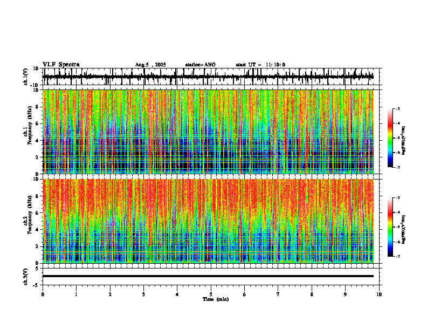
Task: Click time axis tick label '8'
Action: tap(312, 294)
